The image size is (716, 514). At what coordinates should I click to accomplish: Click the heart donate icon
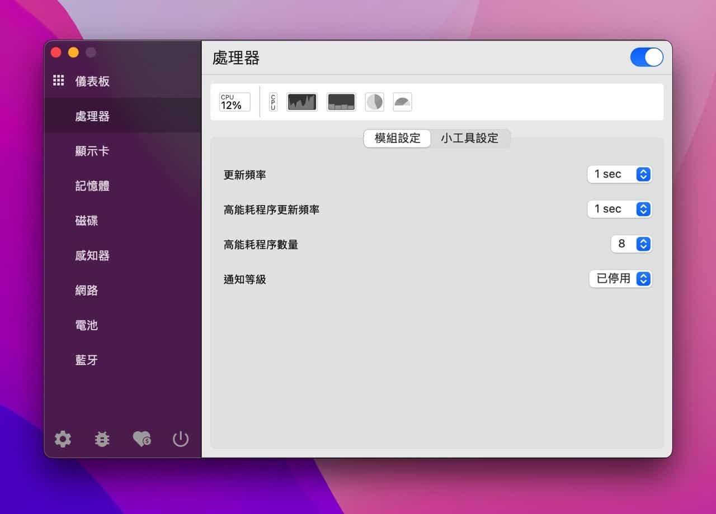coord(142,439)
